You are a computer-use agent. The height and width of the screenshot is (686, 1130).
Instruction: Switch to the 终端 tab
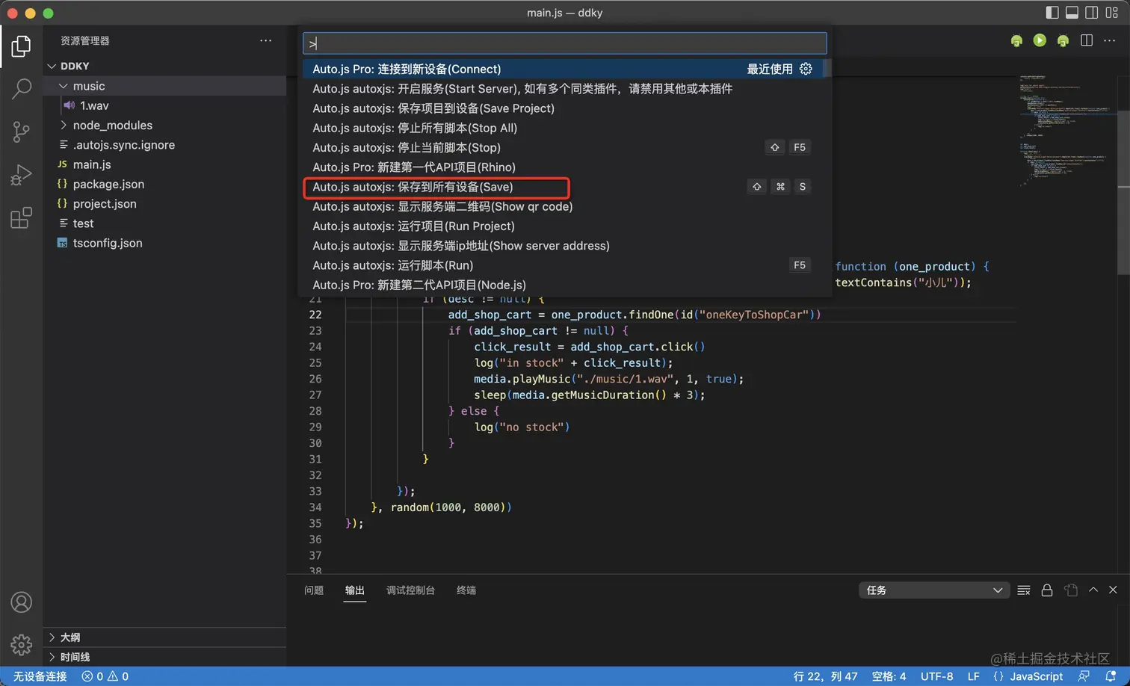coord(466,590)
